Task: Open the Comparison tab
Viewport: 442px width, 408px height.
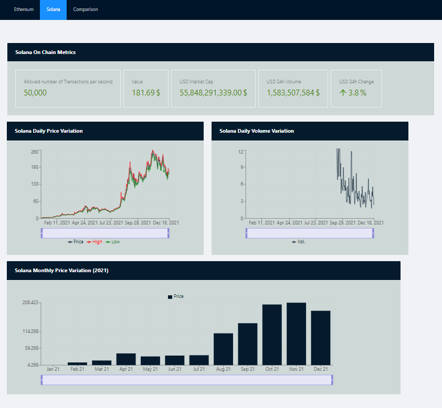Action: pyautogui.click(x=86, y=9)
